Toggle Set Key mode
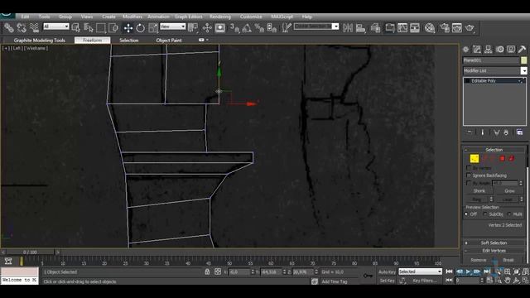 tap(387, 281)
